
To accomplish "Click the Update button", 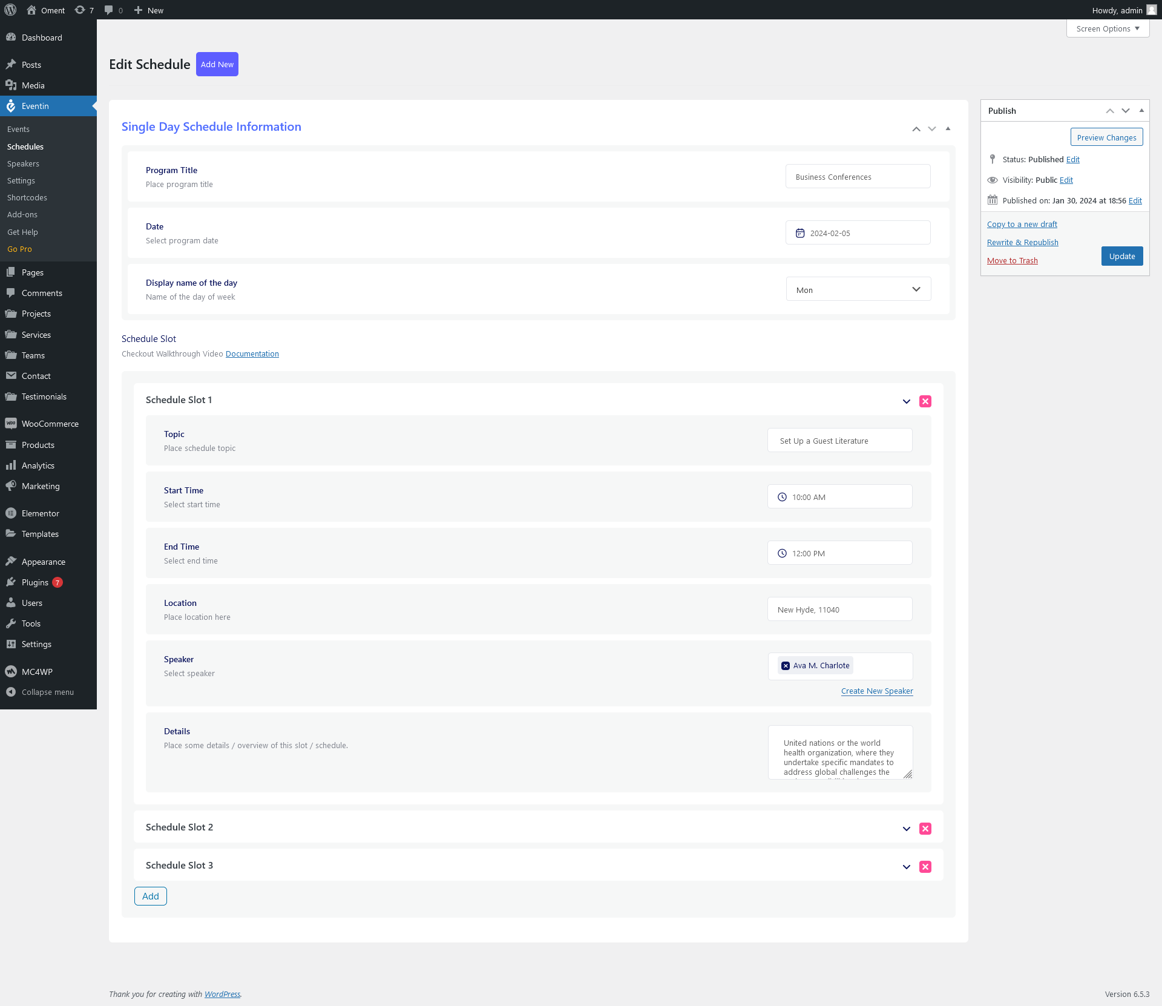I will click(1121, 256).
